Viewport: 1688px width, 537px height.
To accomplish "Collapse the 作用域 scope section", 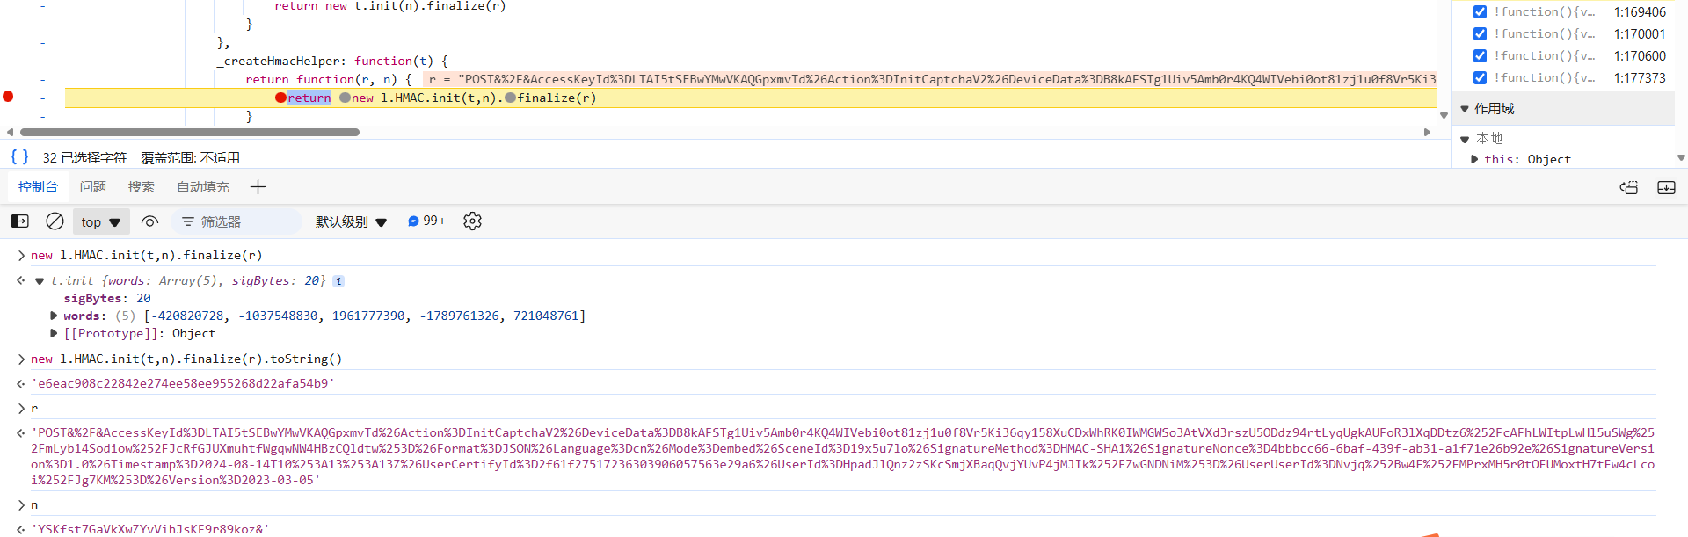I will [1465, 109].
